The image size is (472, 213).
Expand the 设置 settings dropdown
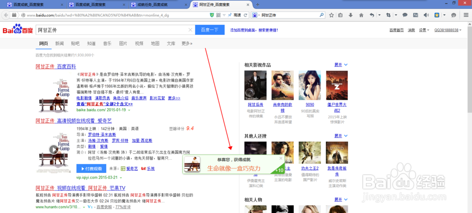(x=424, y=30)
